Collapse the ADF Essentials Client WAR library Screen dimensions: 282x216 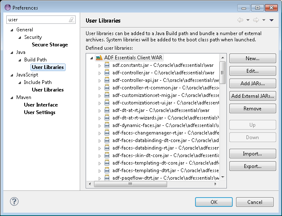click(91, 58)
